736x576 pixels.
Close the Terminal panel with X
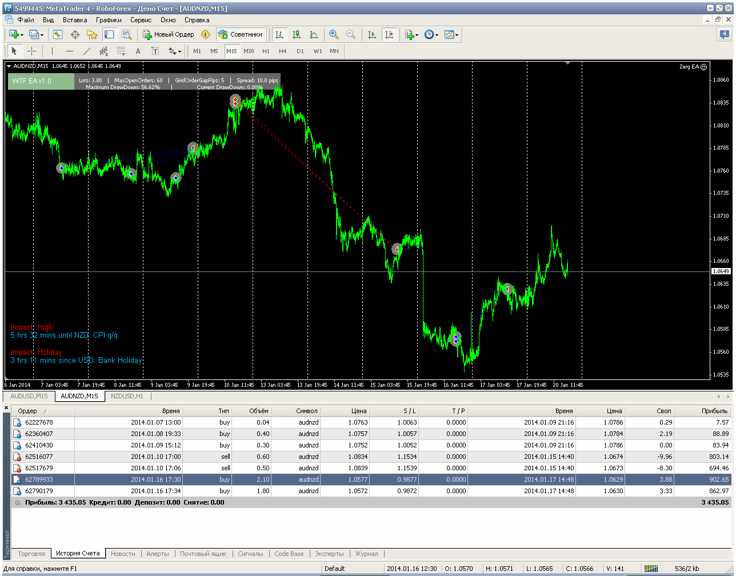6,408
